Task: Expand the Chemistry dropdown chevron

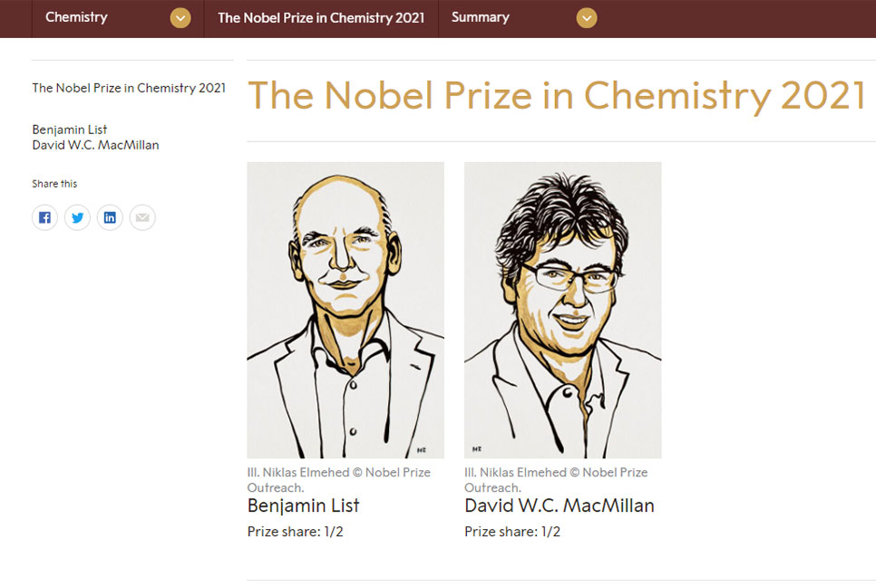Action: [180, 18]
